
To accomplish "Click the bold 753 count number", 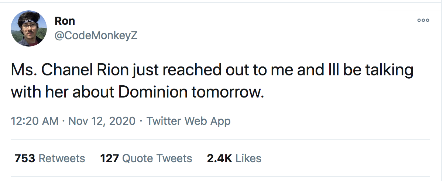I will click(x=25, y=158).
